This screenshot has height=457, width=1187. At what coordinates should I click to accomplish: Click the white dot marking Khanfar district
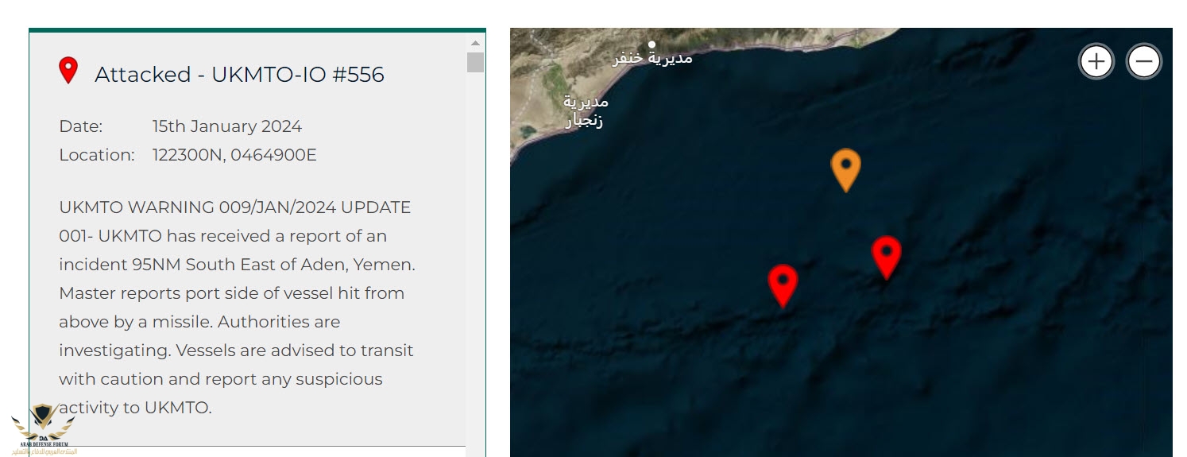(651, 45)
